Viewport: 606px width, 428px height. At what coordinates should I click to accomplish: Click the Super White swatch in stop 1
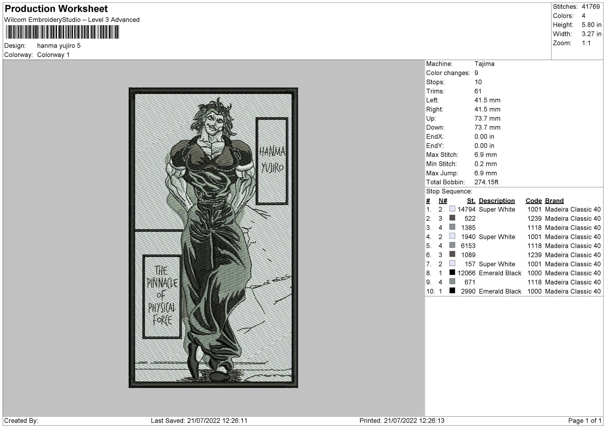point(452,209)
